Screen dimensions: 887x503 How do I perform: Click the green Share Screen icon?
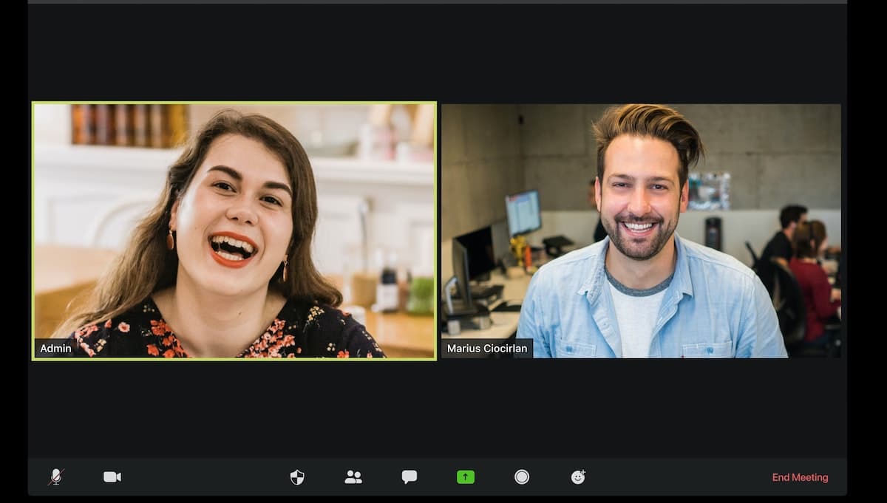click(x=466, y=477)
